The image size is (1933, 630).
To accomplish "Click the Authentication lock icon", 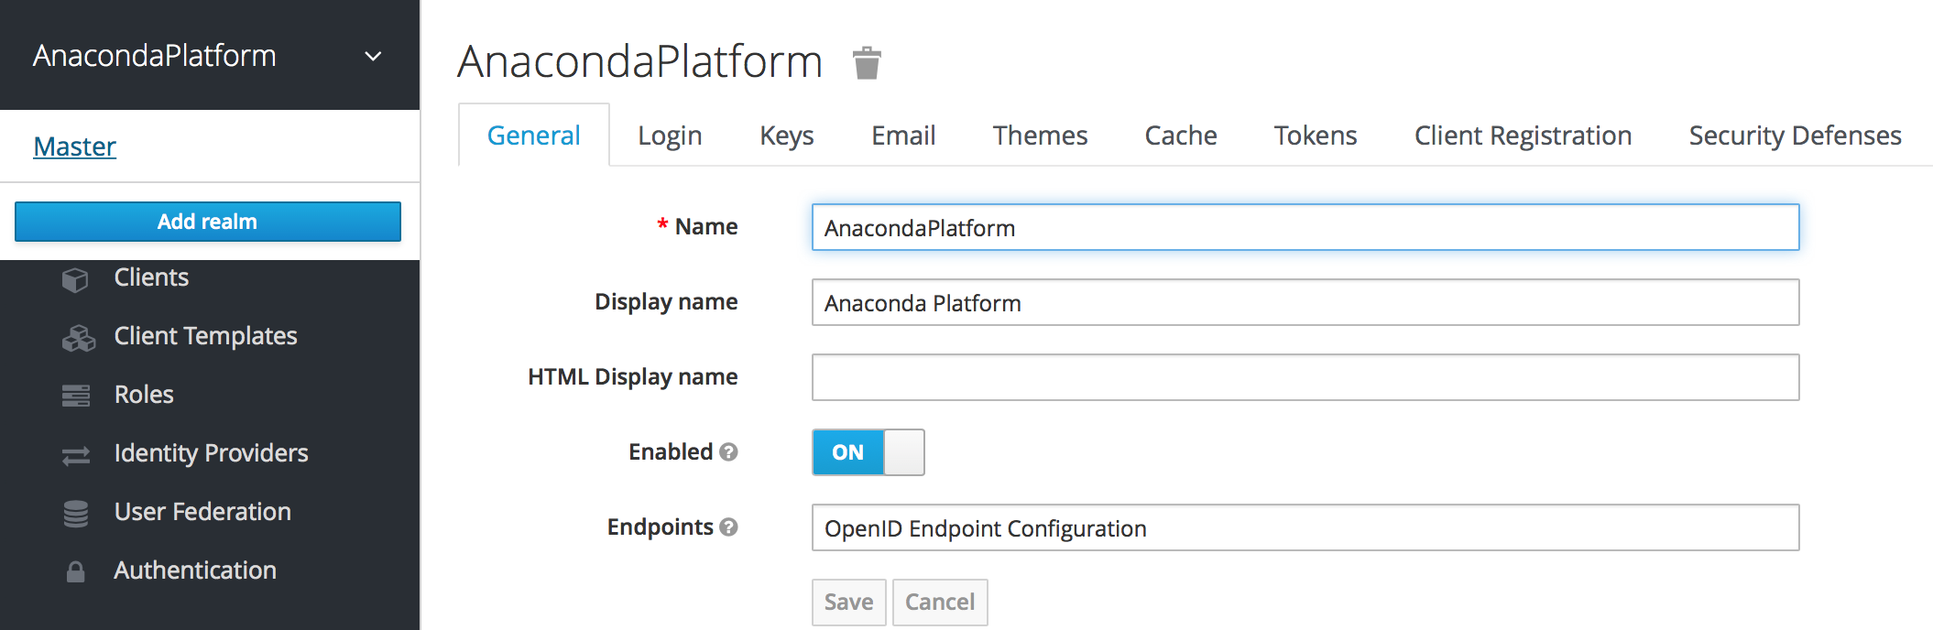I will (76, 572).
